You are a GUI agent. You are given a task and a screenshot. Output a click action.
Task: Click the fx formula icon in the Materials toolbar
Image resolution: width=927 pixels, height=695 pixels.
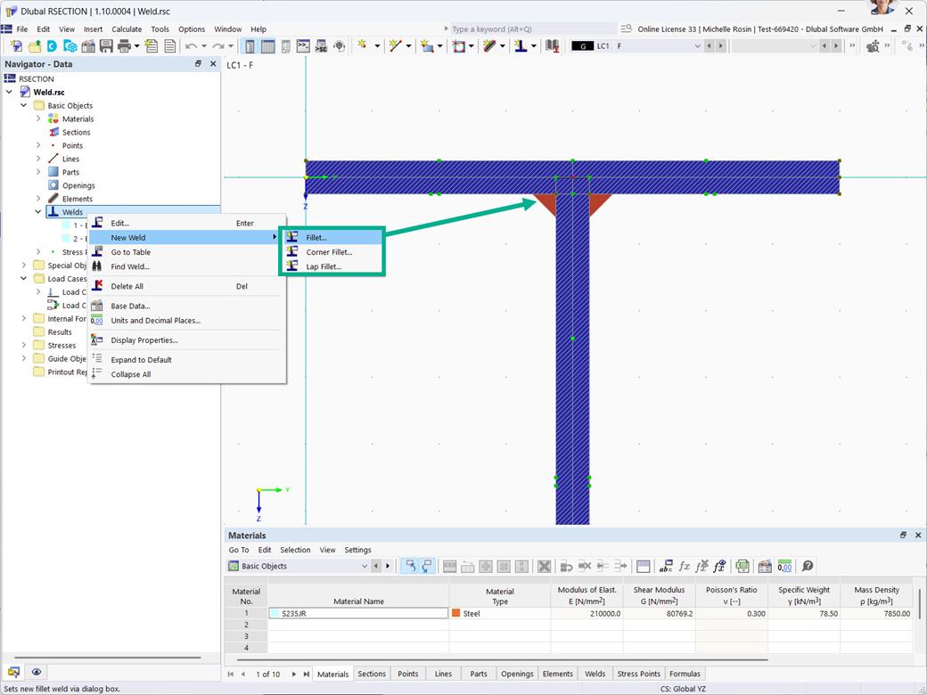(684, 566)
